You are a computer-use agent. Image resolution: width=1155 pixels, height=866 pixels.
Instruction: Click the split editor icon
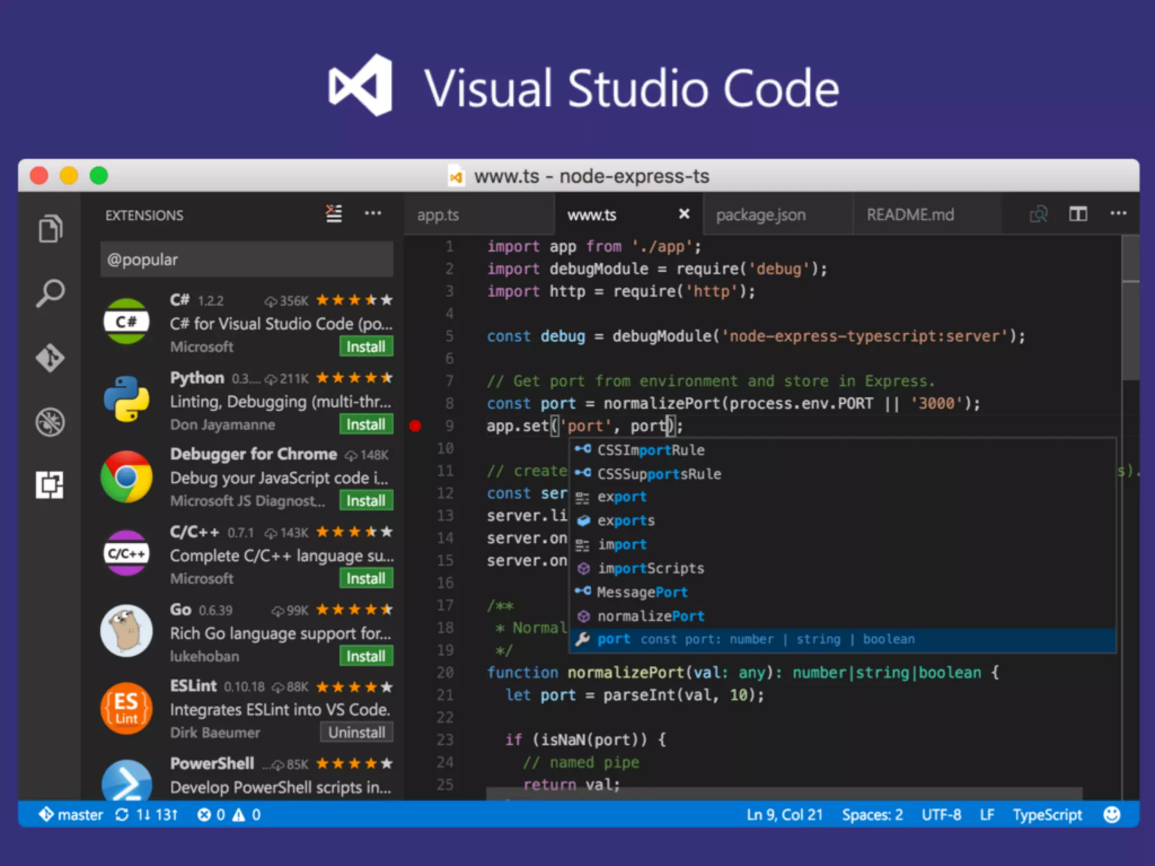coord(1078,214)
